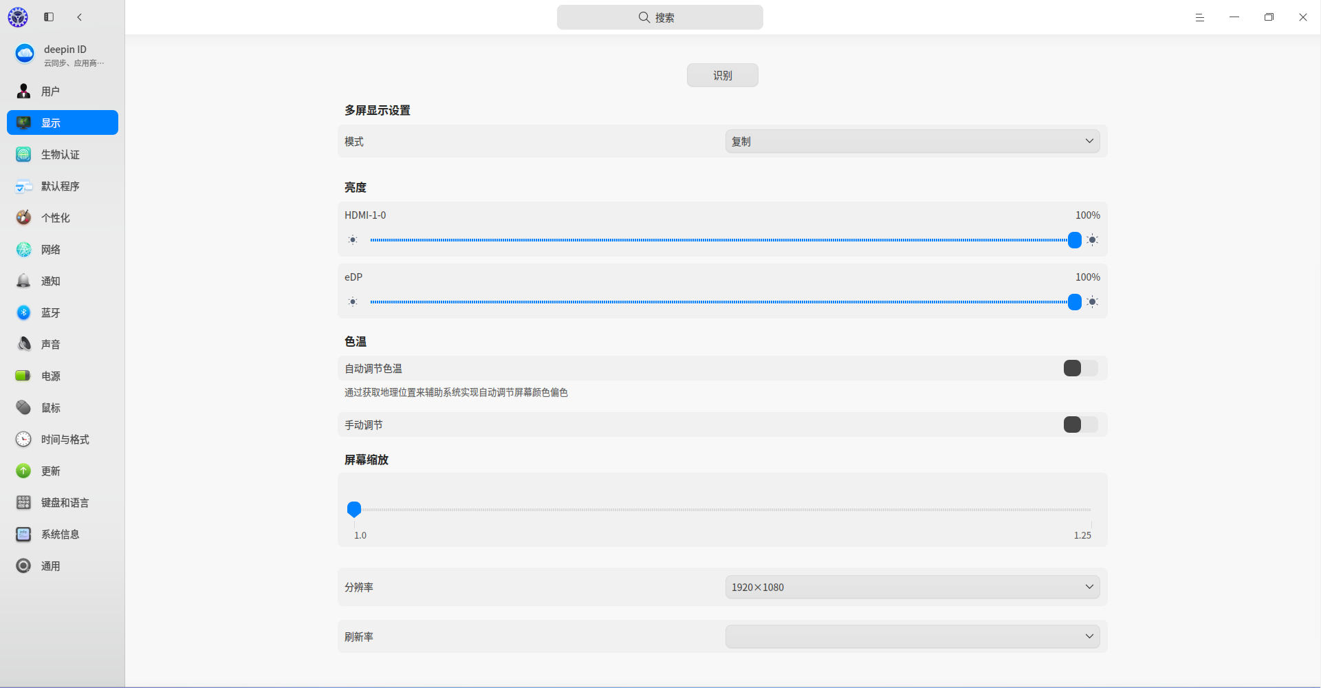
Task: Click eDP brightness slider handle
Action: click(x=1075, y=302)
